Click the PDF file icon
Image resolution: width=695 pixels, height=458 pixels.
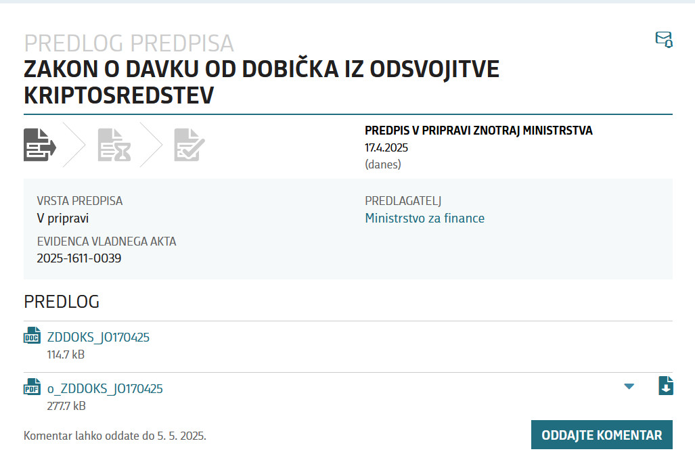[x=32, y=388]
